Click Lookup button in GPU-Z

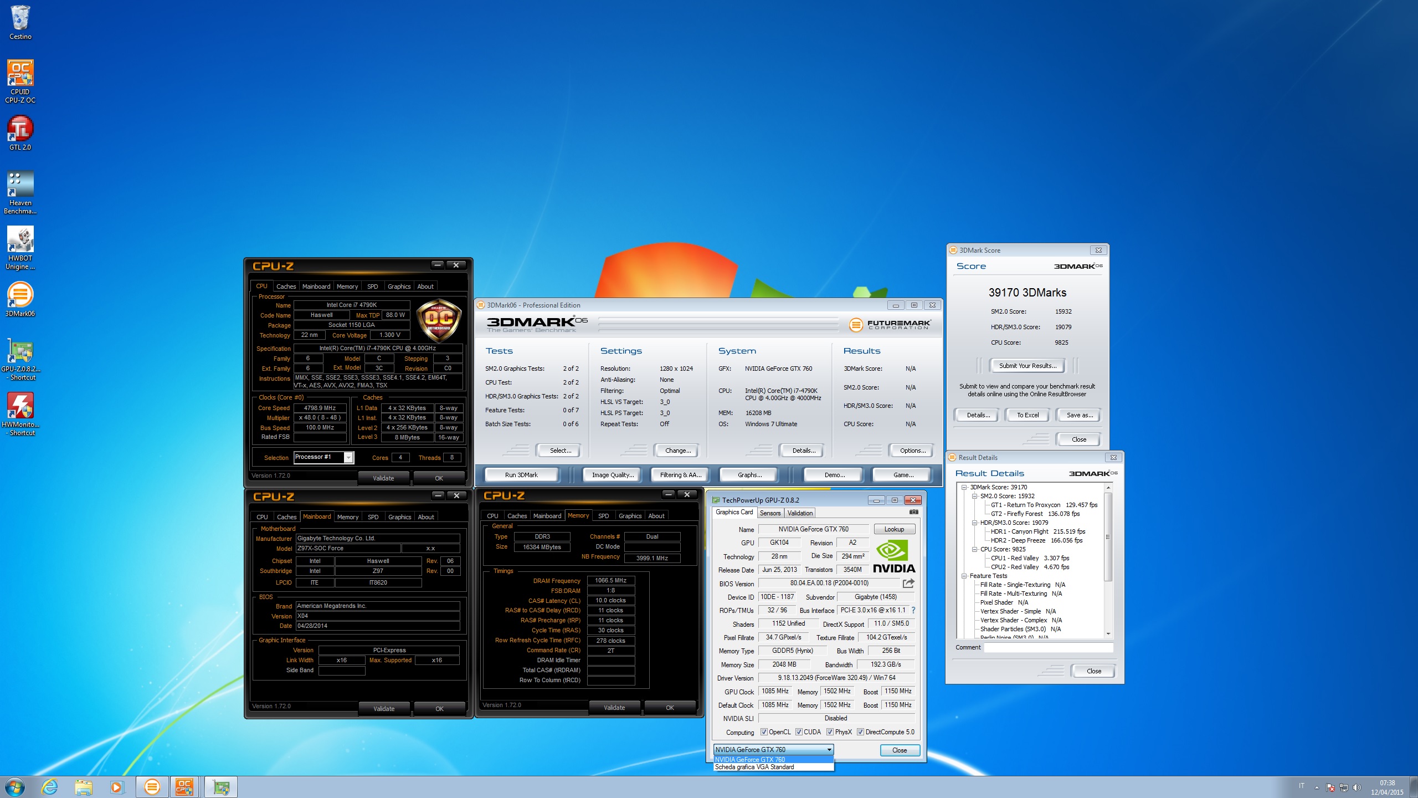(894, 529)
